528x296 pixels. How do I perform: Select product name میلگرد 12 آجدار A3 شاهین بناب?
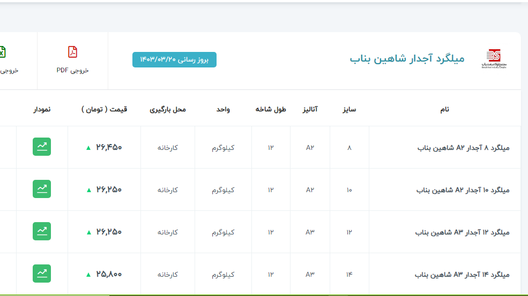tap(462, 232)
